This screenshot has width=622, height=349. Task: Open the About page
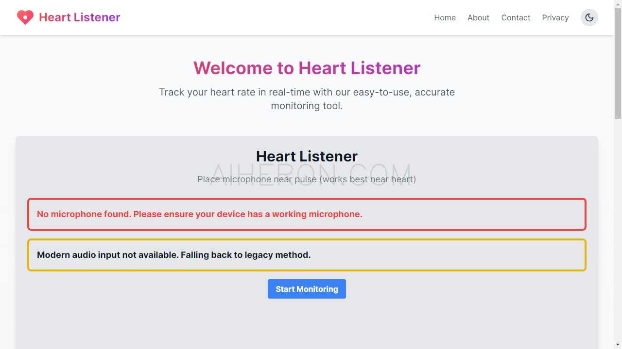478,17
